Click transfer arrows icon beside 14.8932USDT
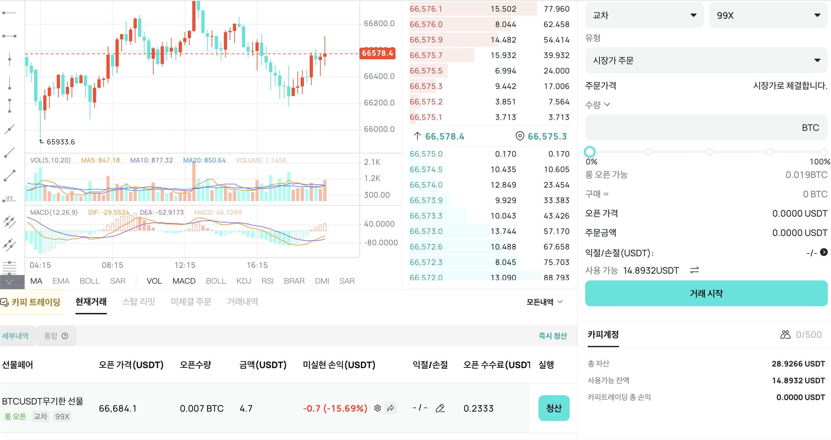Image resolution: width=831 pixels, height=440 pixels. pyautogui.click(x=695, y=270)
